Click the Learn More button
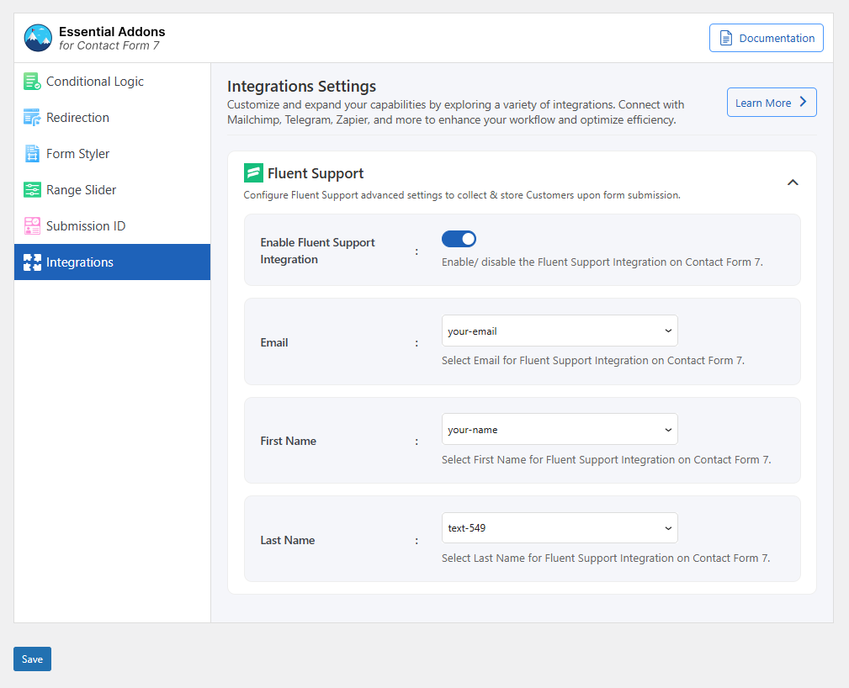The width and height of the screenshot is (849, 688). 772,103
